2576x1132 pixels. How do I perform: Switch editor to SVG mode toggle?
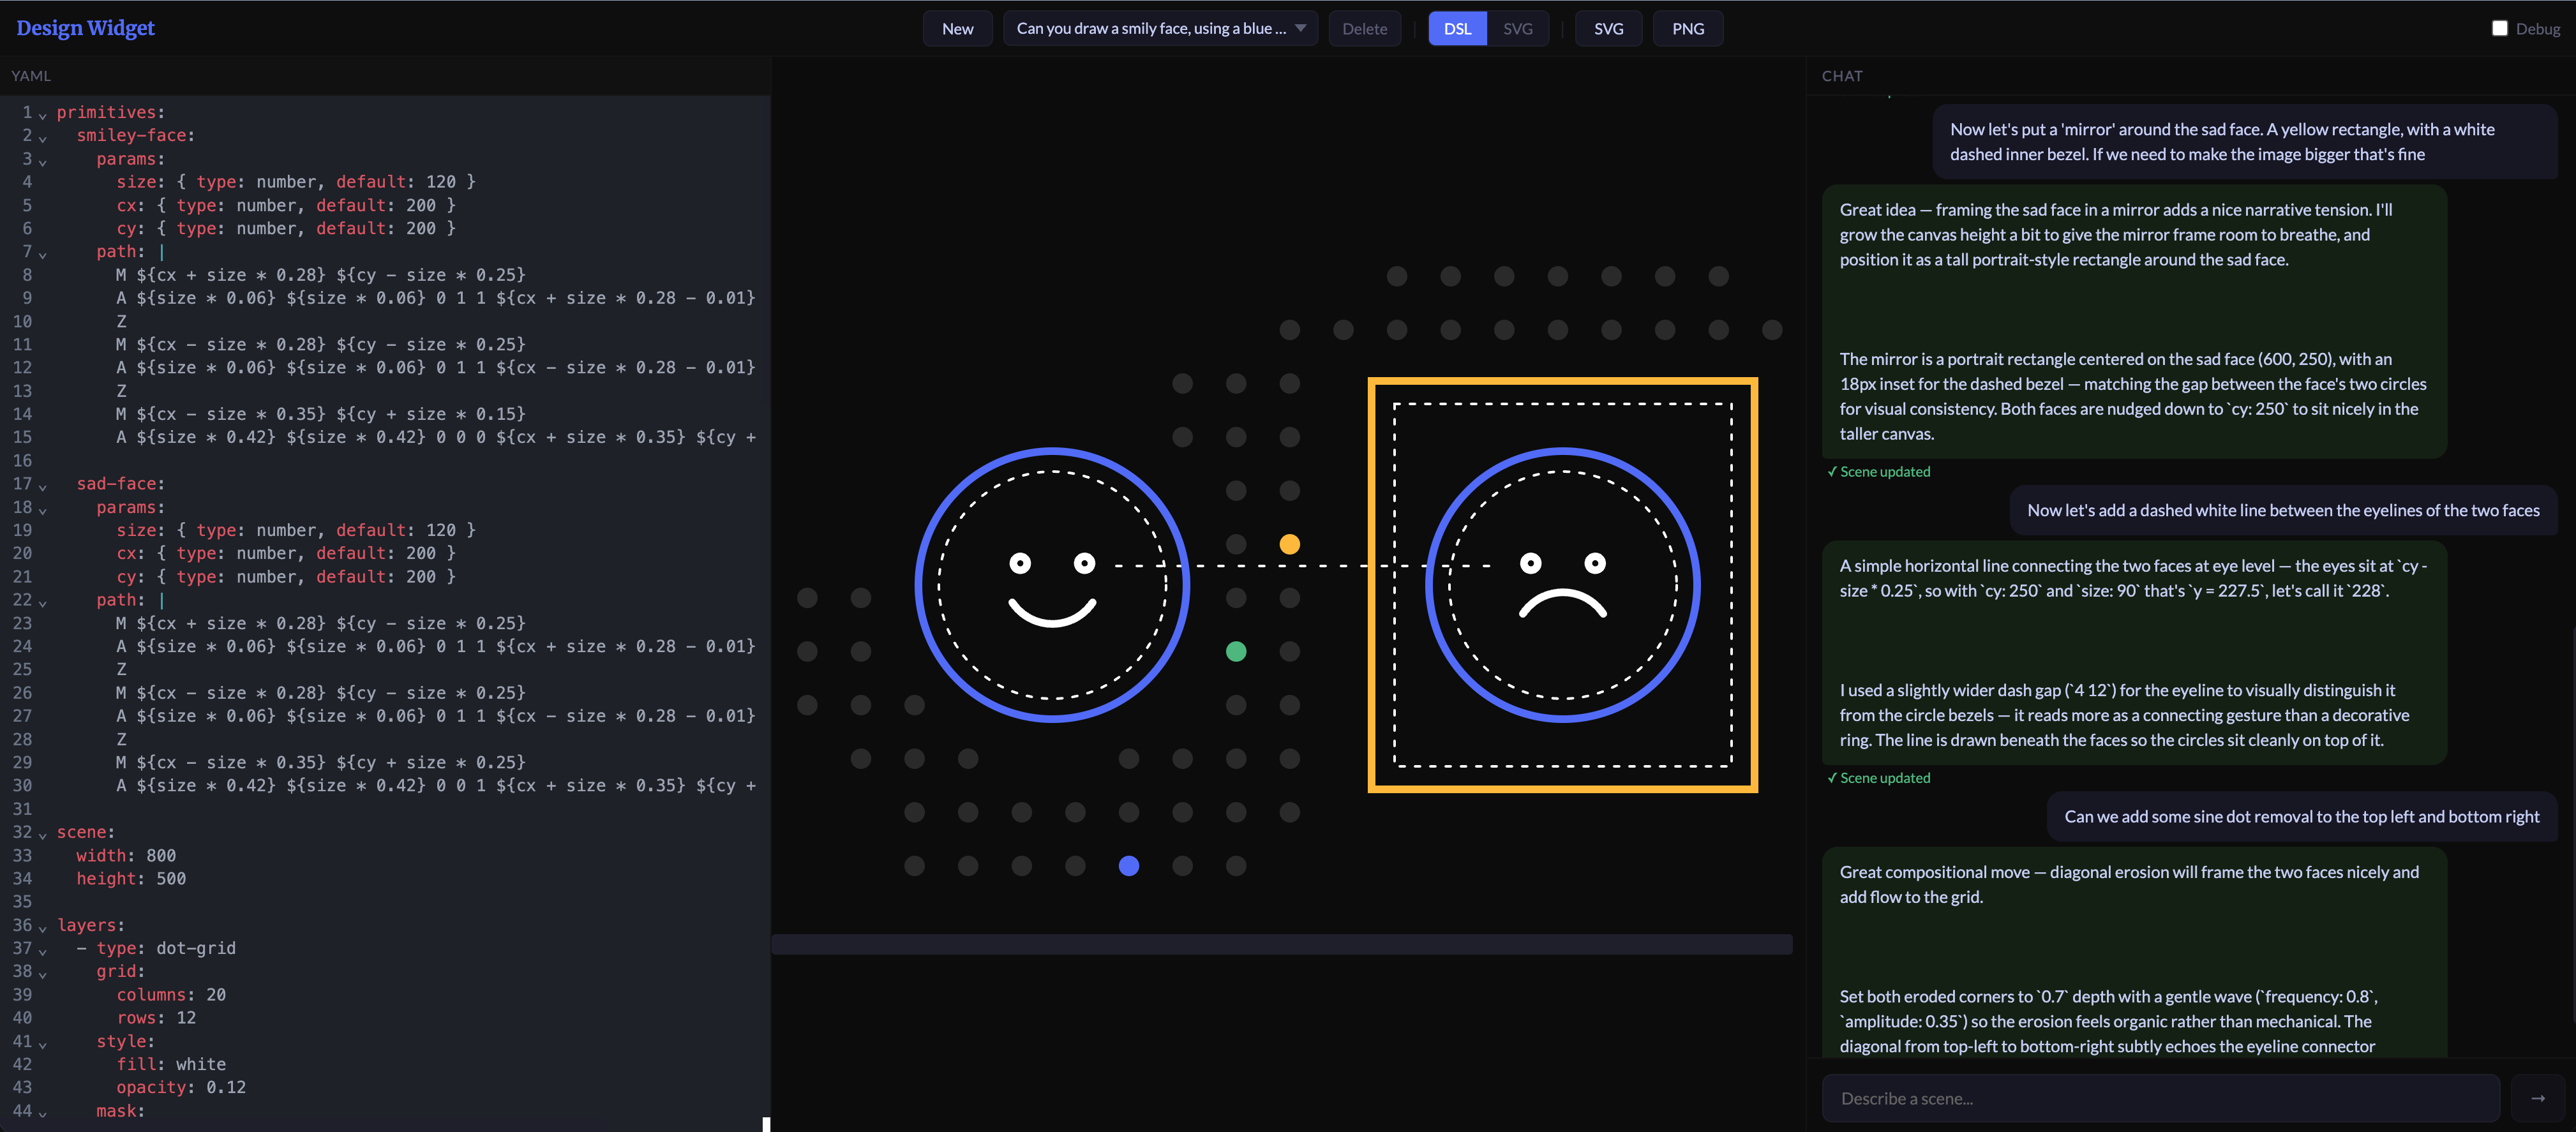pos(1517,28)
